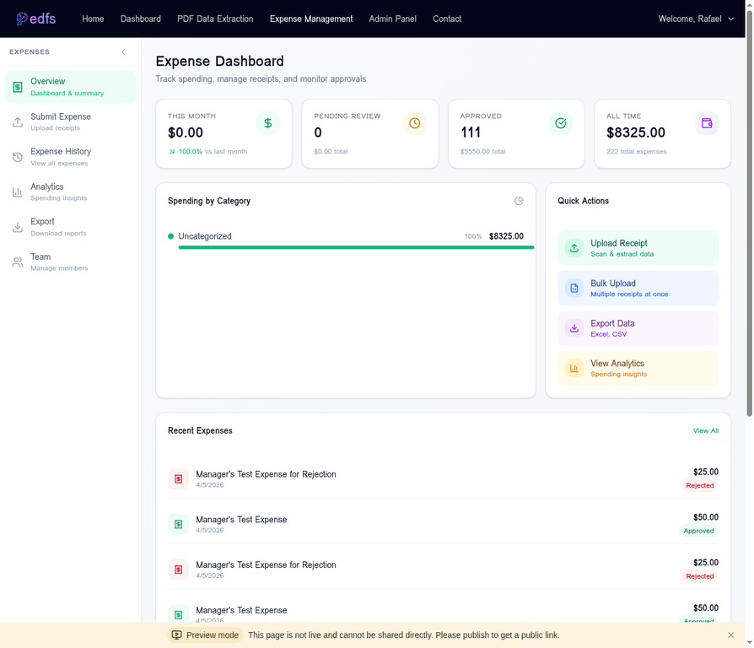Click the first Rejected status badge
The height and width of the screenshot is (648, 754).
700,485
